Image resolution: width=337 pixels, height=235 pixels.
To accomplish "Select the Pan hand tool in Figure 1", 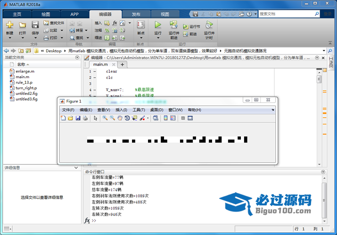I will click(120, 118).
